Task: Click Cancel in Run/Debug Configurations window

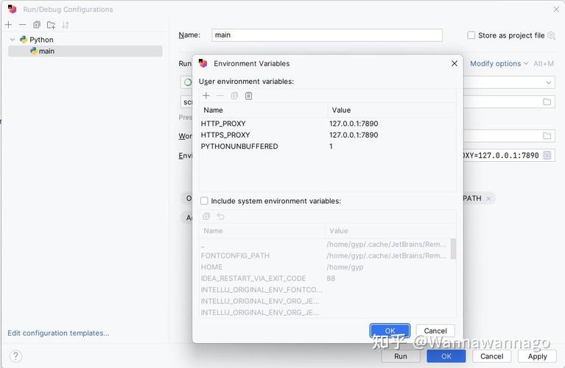Action: point(492,356)
